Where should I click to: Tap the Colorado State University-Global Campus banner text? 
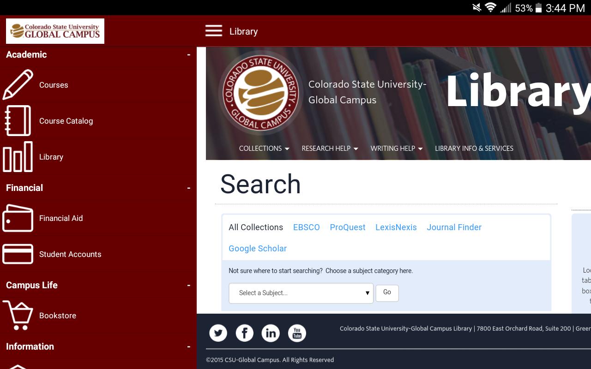[368, 92]
